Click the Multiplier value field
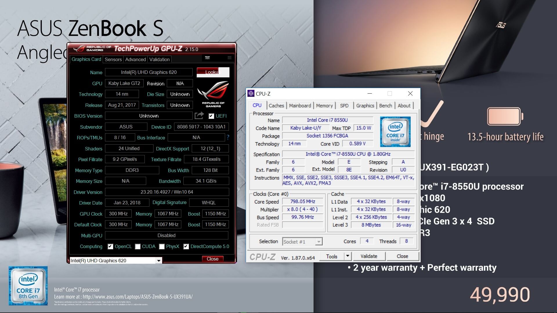Viewport: 557px width, 313px height. click(303, 209)
